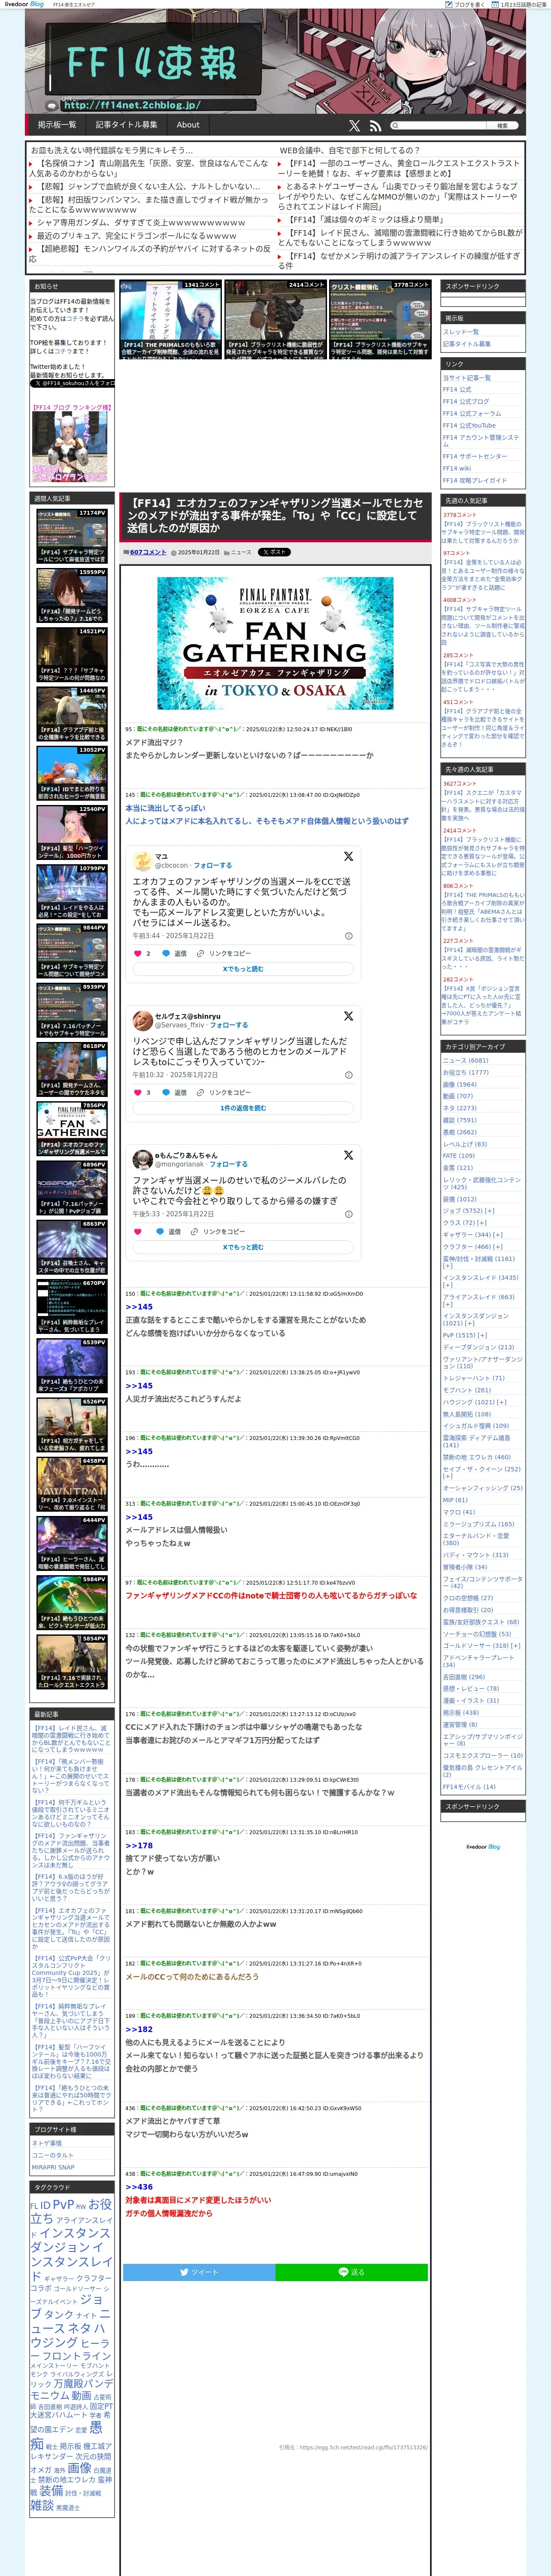Screen dimensions: 551x2576
Task: Expand the ゴールドソーサー (318) [+] category
Action: click(x=482, y=1645)
